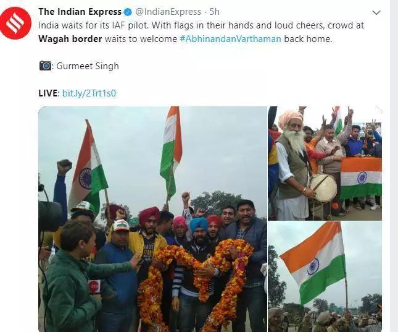The height and width of the screenshot is (332, 398).
Task: Expand the tweet options chevron
Action: click(x=376, y=12)
